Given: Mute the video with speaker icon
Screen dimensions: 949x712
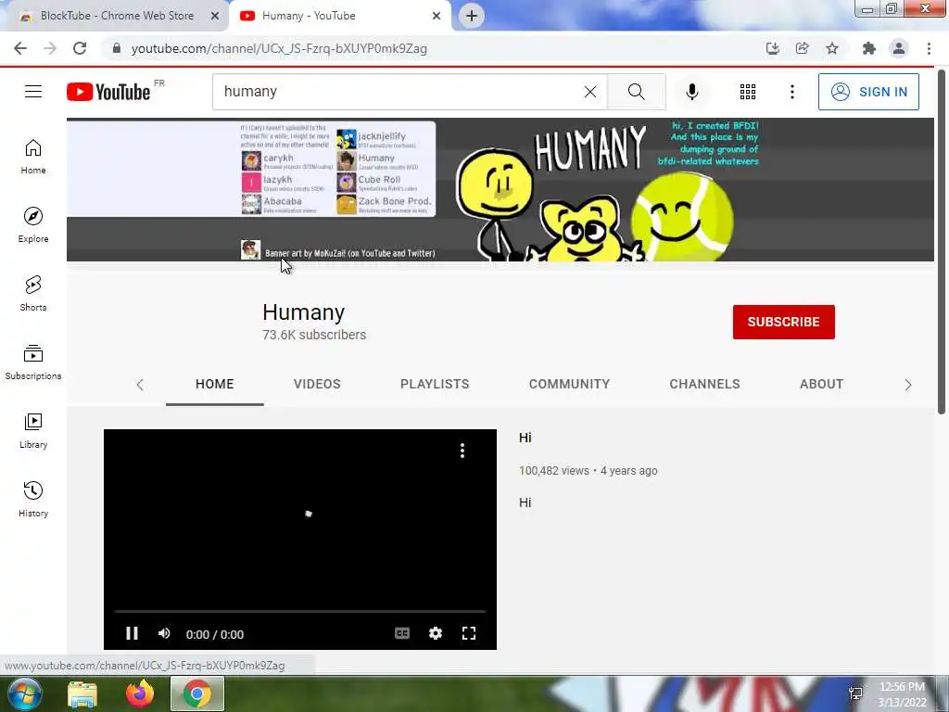Looking at the screenshot, I should click(x=164, y=633).
